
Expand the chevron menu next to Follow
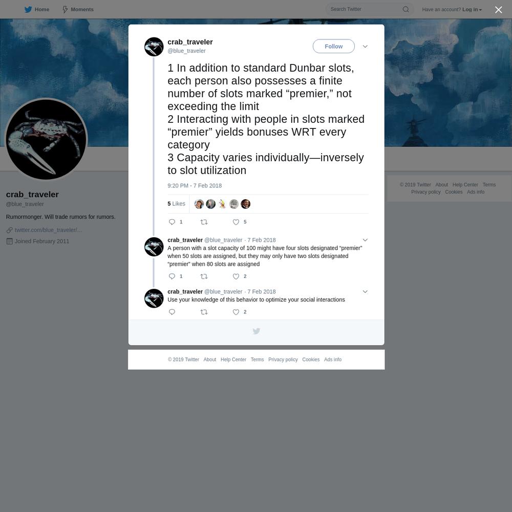365,47
